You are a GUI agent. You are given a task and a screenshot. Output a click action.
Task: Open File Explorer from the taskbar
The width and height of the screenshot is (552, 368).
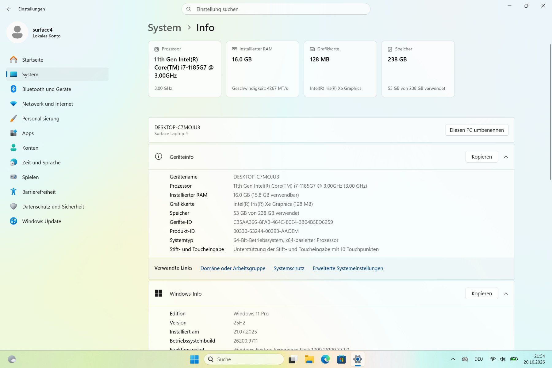tap(309, 359)
